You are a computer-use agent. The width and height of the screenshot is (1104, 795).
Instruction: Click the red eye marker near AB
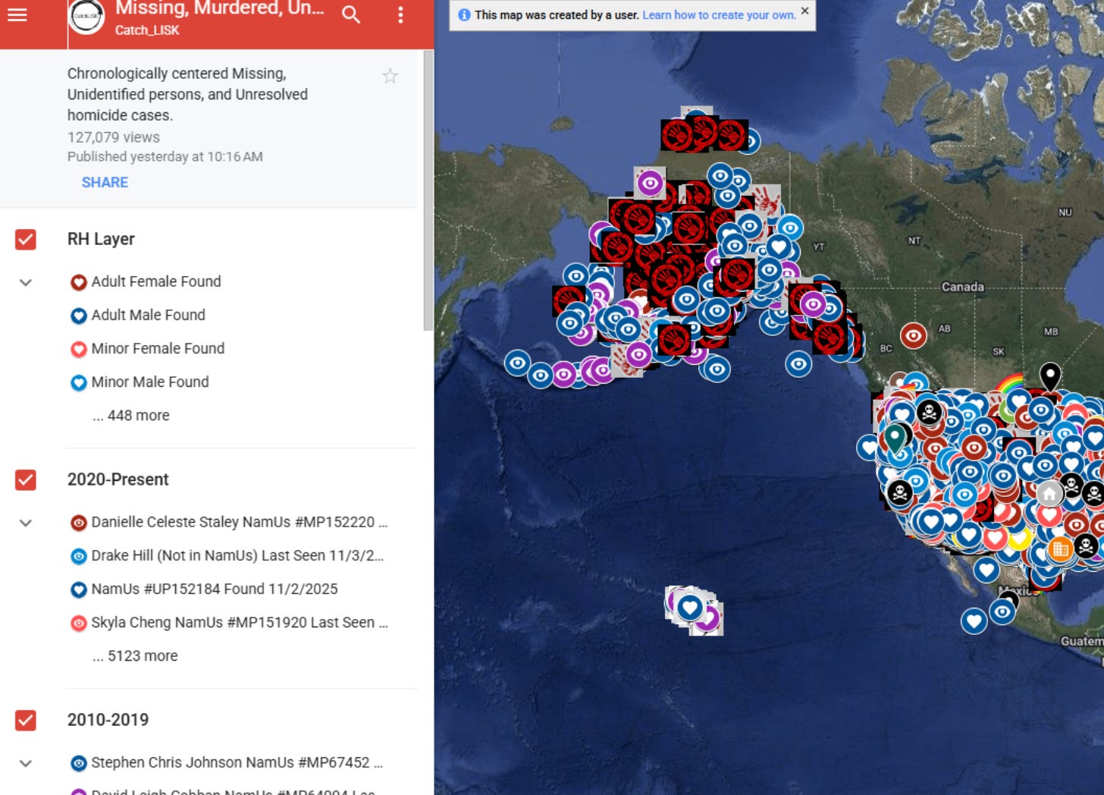(914, 335)
